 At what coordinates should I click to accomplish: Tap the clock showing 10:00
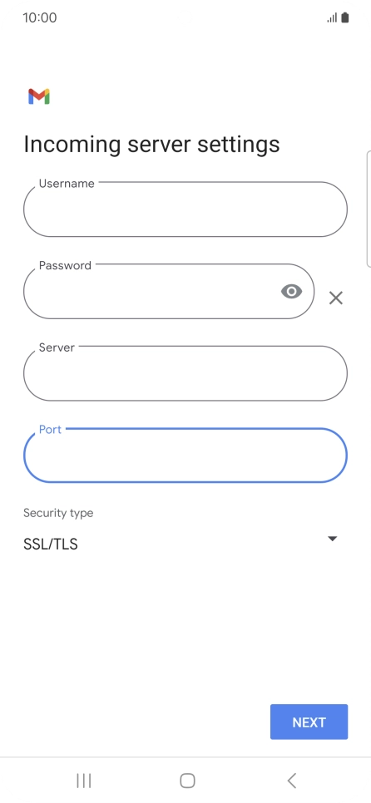tap(39, 17)
